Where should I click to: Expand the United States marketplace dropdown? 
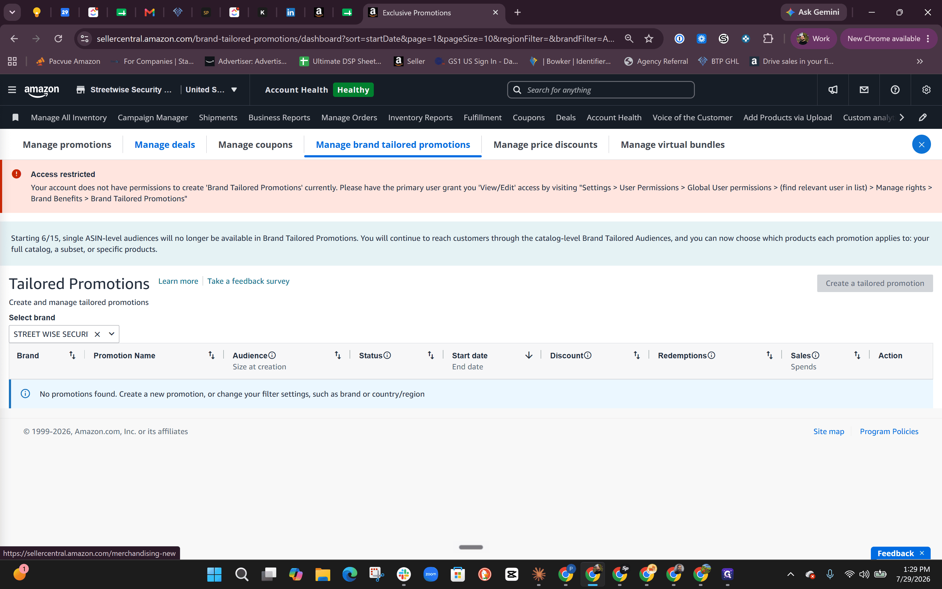tap(234, 90)
